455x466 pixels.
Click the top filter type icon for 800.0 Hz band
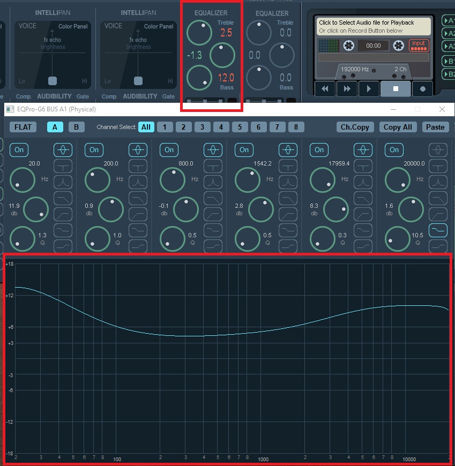(213, 150)
